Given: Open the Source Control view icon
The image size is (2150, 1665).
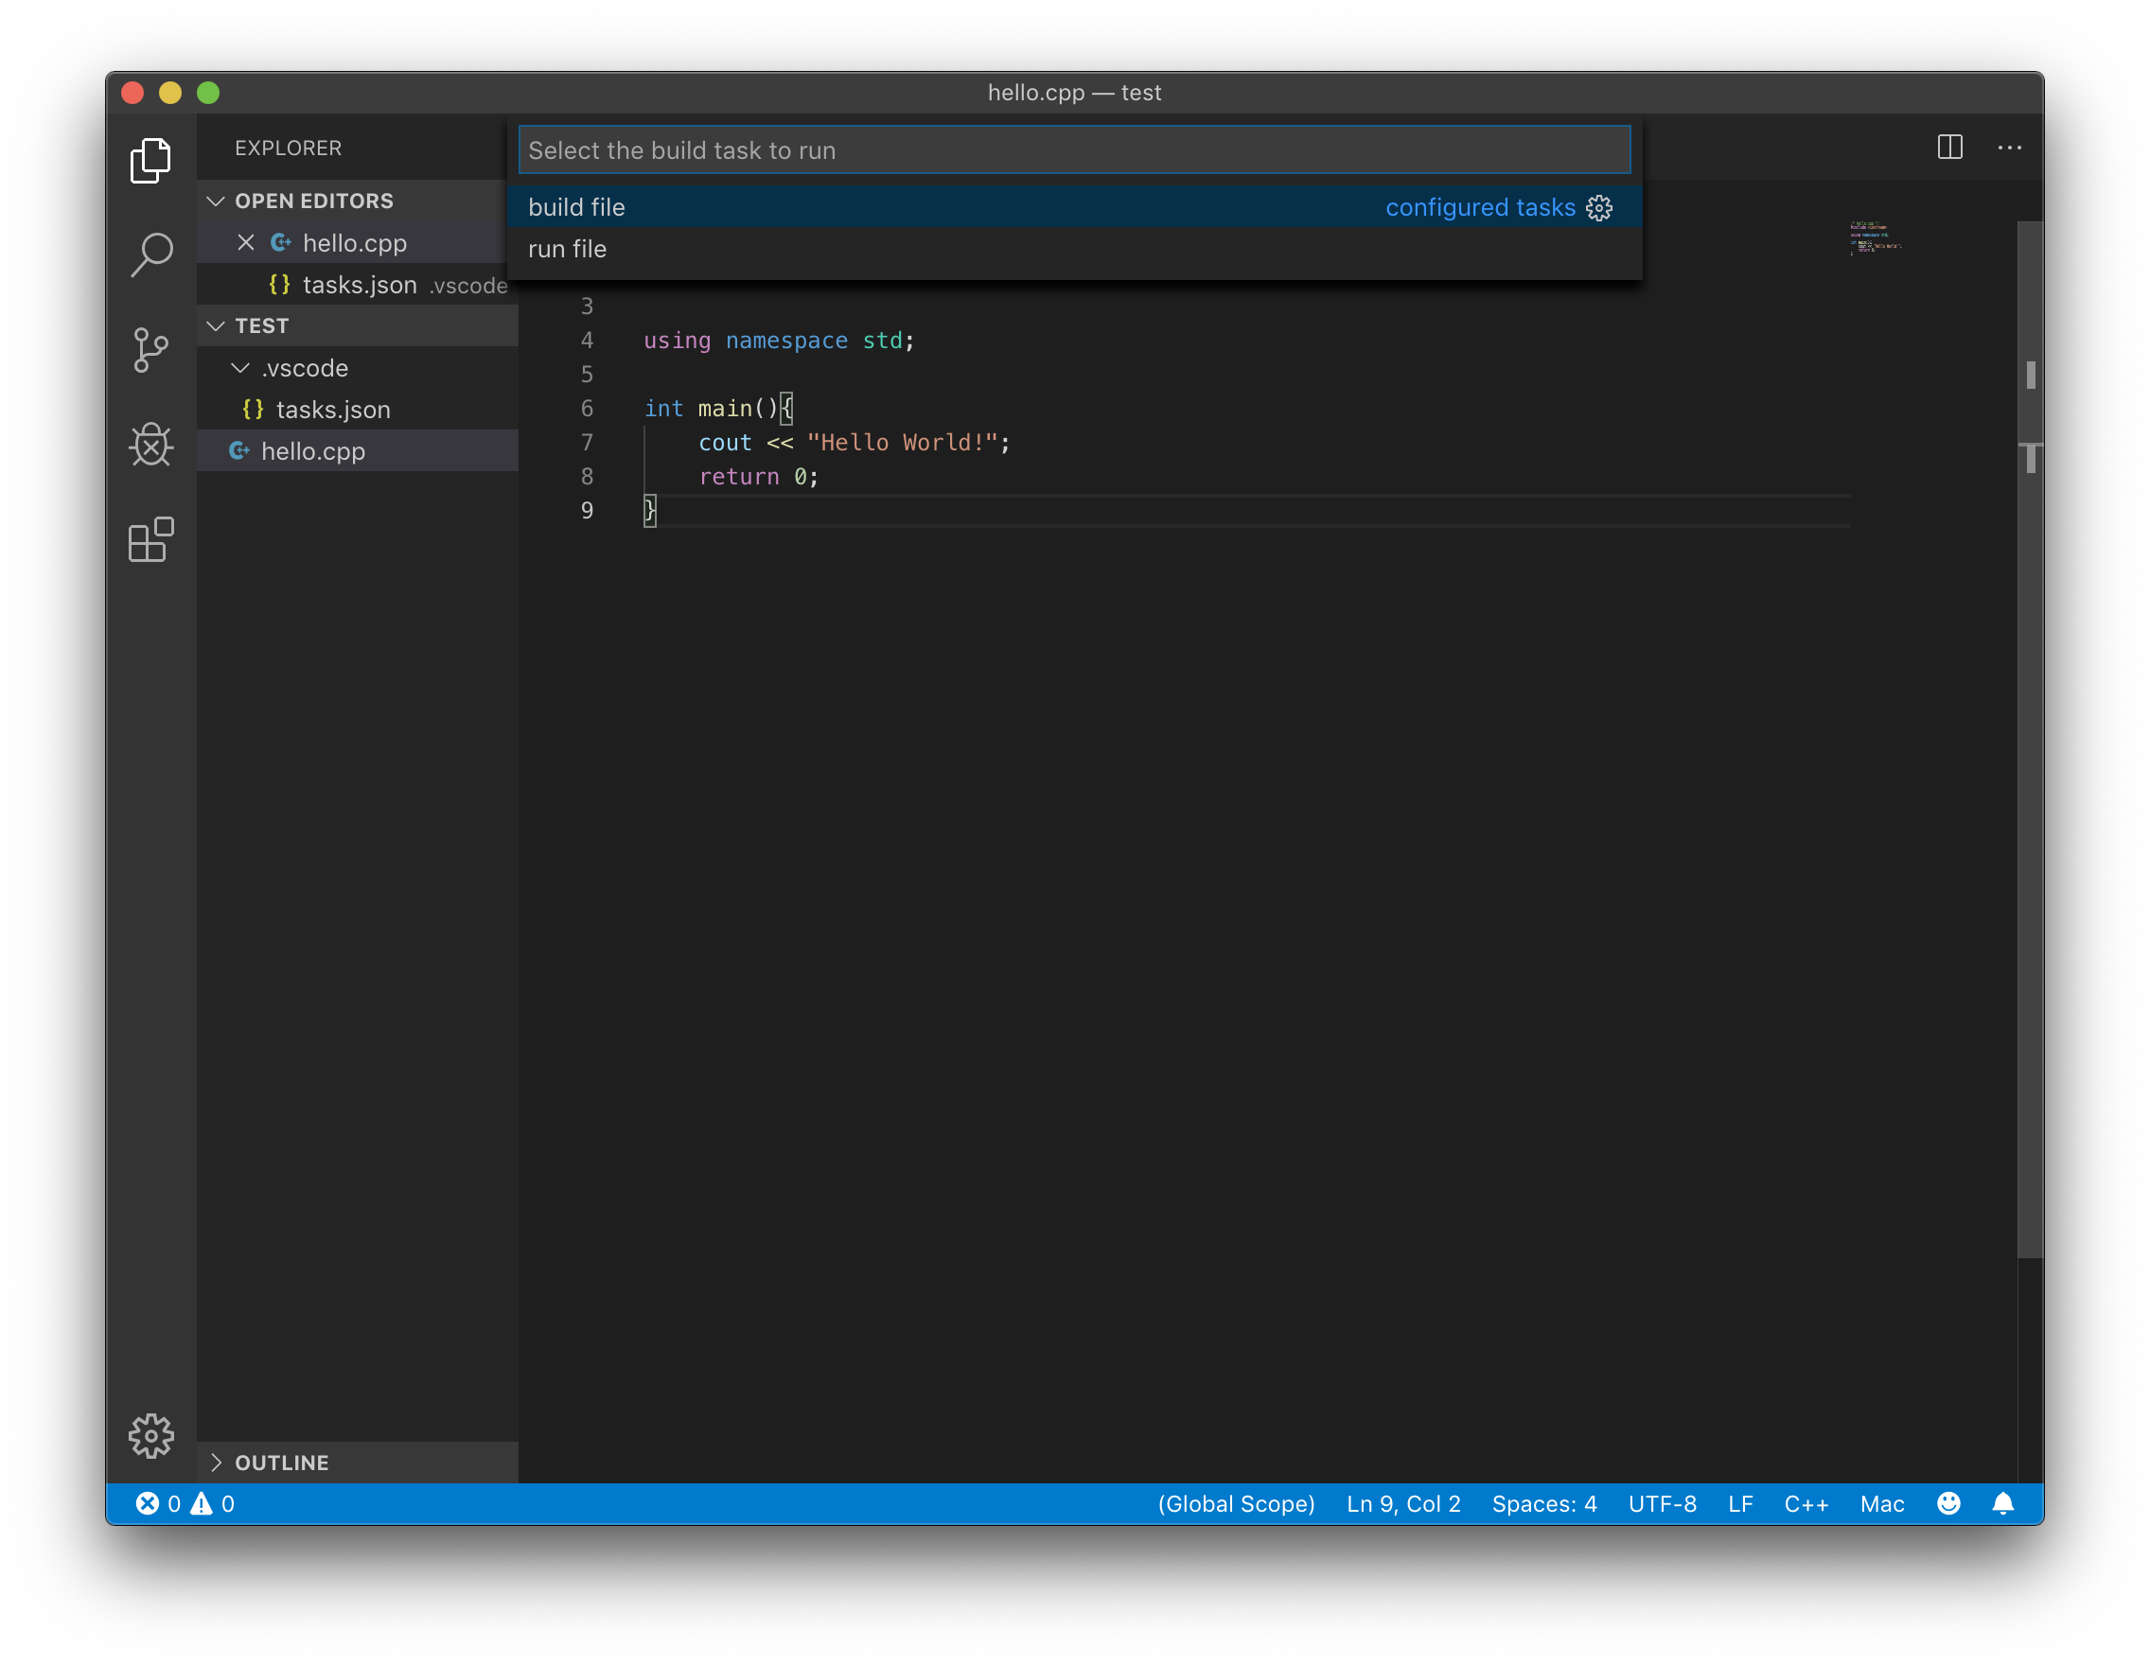Looking at the screenshot, I should (150, 350).
